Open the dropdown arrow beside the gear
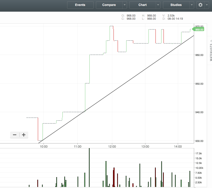212x188 pixels. pyautogui.click(x=207, y=5)
